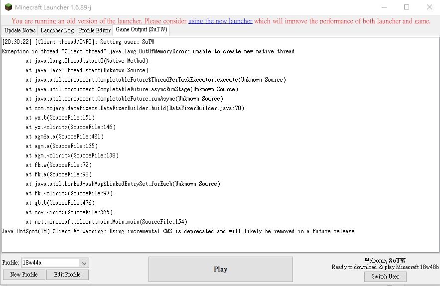Click the old launcher version warning text
This screenshot has height=286, width=440.
[221, 21]
